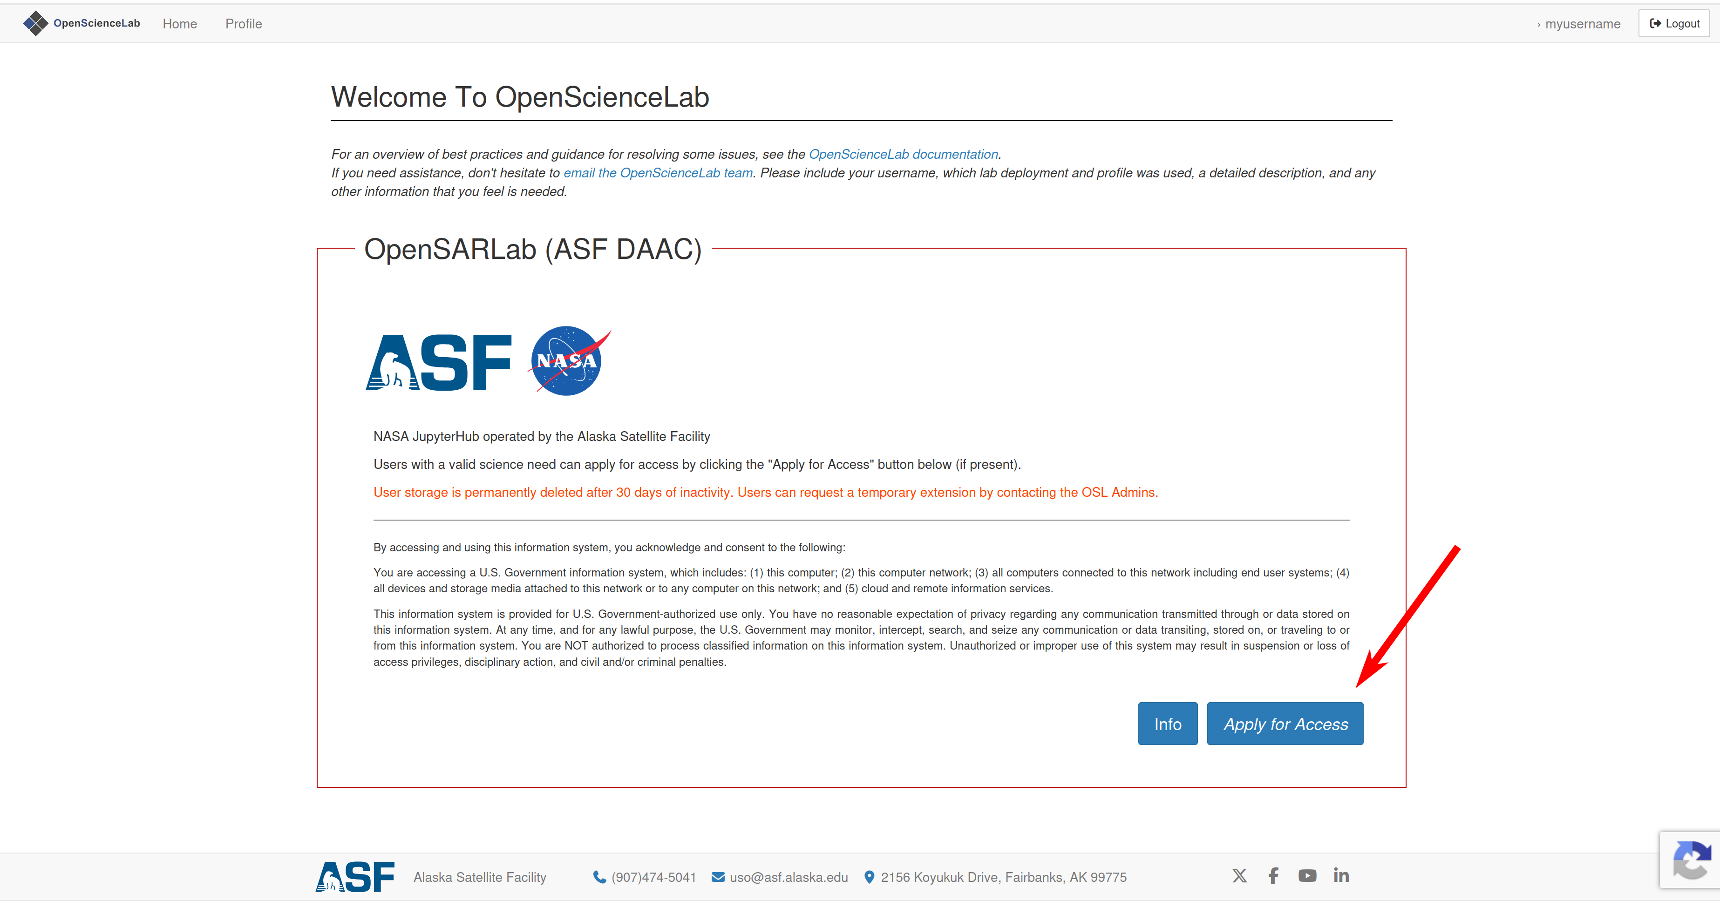Click the Welcome To OpenScienceLab heading

pos(520,97)
